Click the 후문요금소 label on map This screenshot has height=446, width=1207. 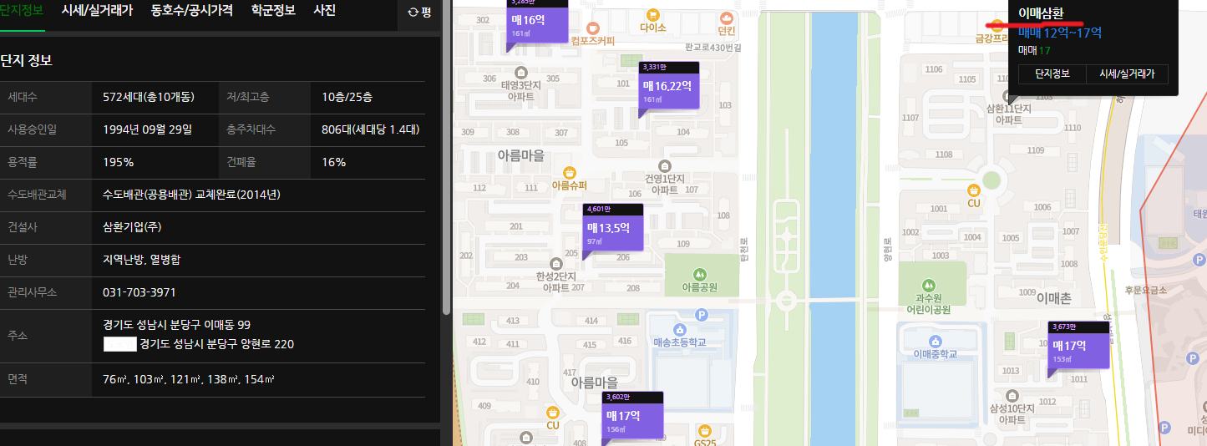pyautogui.click(x=1144, y=291)
